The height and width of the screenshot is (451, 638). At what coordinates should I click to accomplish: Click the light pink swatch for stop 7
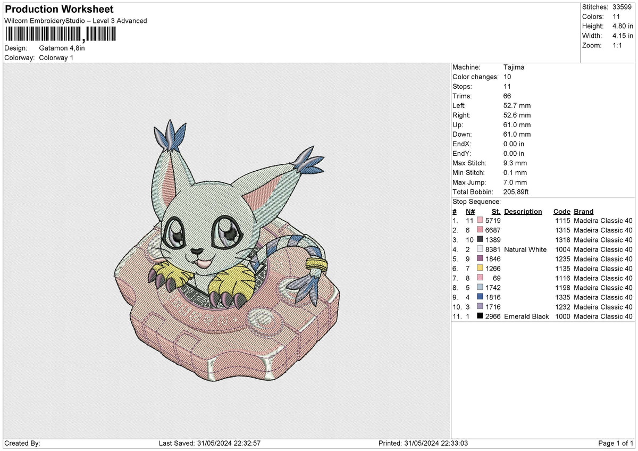click(x=480, y=278)
